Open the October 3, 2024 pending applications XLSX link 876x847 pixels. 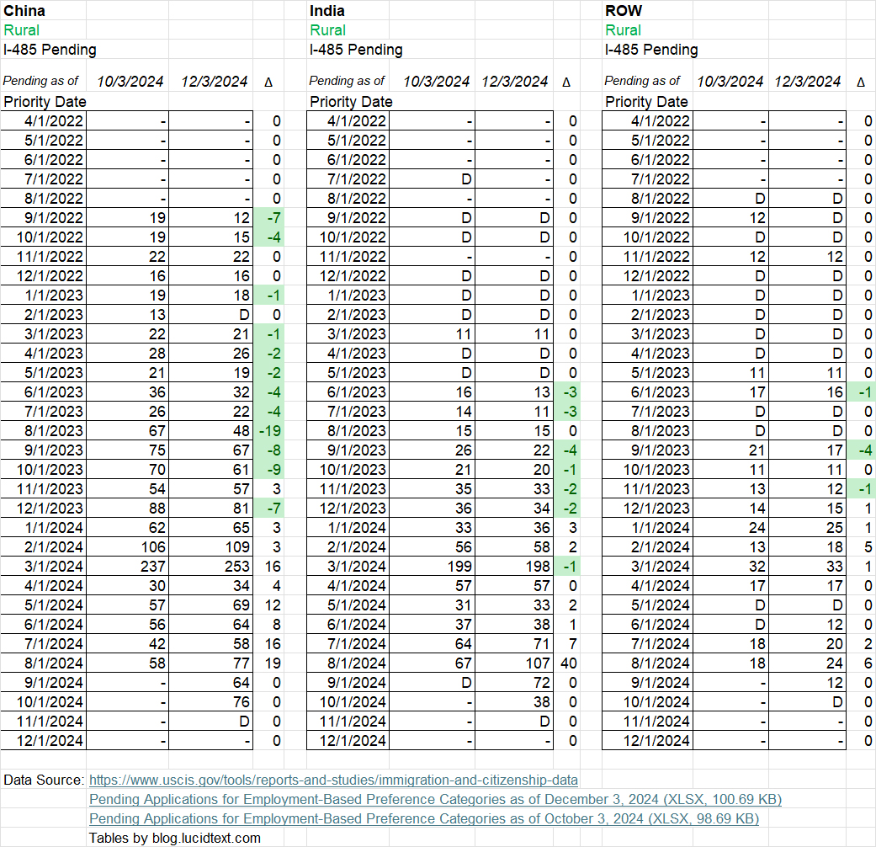click(423, 818)
